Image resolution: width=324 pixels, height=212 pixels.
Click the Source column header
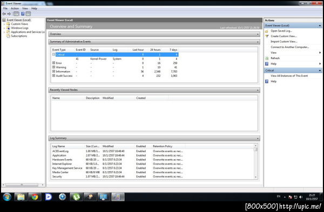tap(94, 50)
